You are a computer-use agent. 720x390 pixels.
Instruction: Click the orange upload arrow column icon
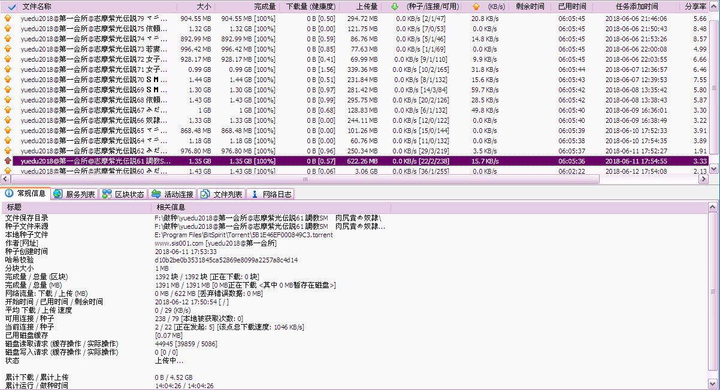476,7
